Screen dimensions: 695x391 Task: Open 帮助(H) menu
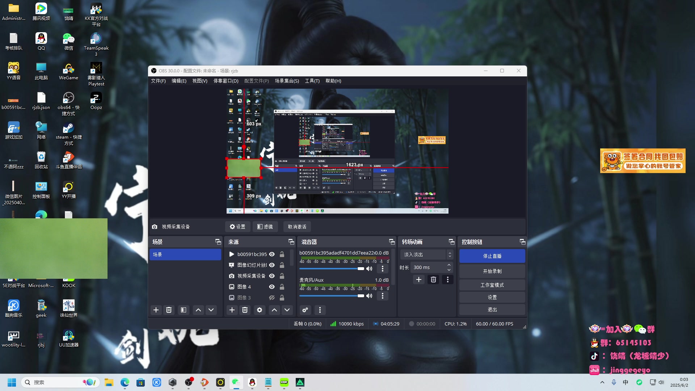tap(333, 81)
